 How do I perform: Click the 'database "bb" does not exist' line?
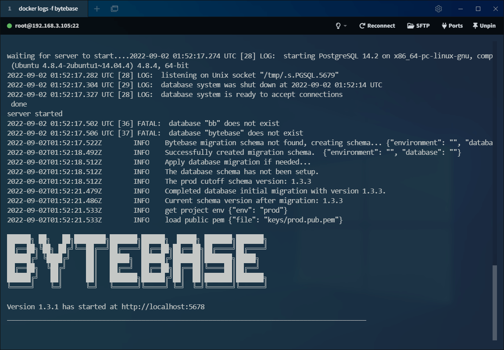click(224, 123)
